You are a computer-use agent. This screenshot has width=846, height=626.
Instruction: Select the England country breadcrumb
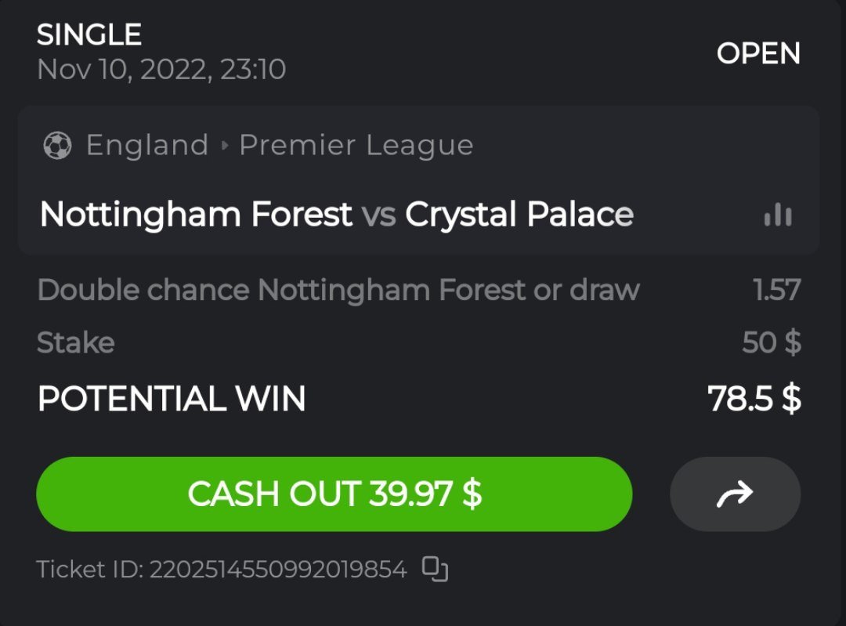pyautogui.click(x=147, y=146)
